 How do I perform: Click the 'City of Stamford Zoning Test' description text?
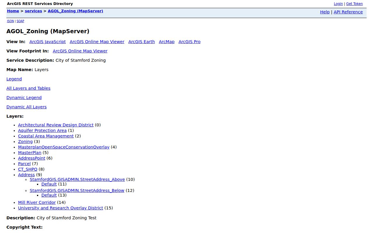coord(66,218)
